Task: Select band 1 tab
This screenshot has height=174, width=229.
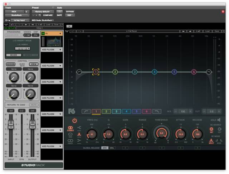Action: tap(96, 112)
